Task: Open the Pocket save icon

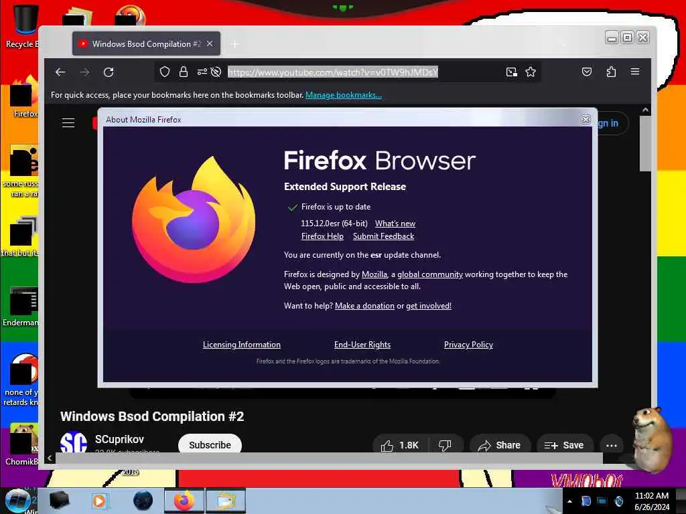Action: 587,72
